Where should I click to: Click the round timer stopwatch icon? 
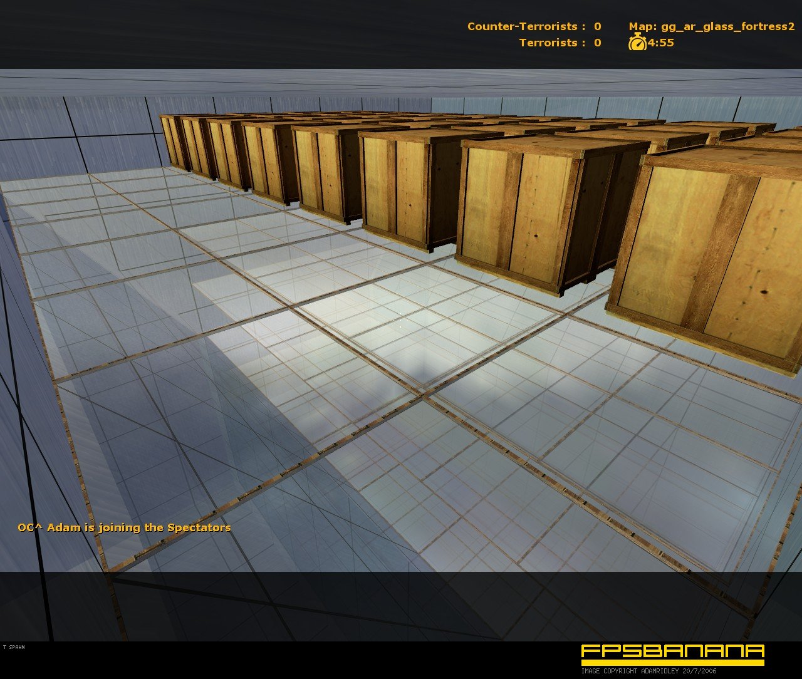click(x=637, y=43)
